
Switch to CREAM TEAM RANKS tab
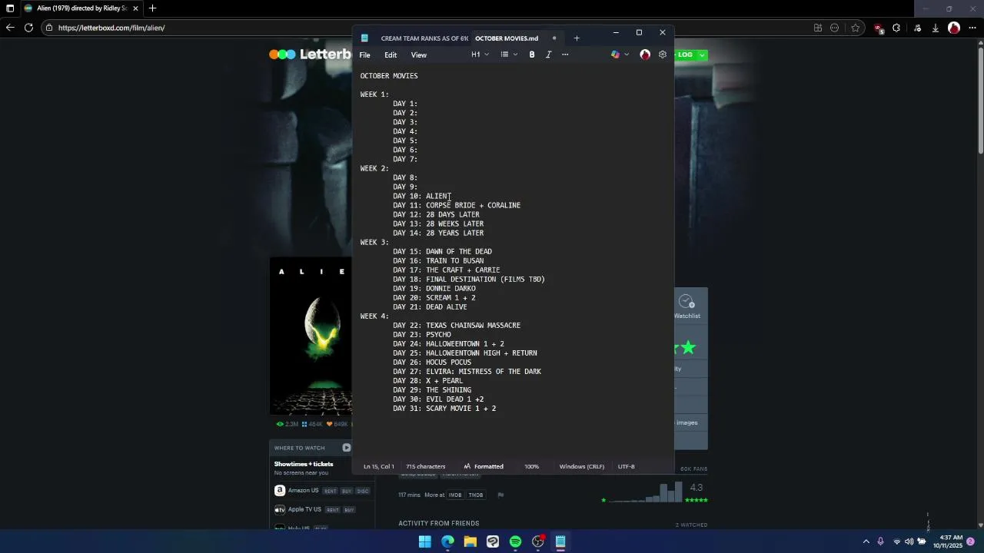pos(424,38)
